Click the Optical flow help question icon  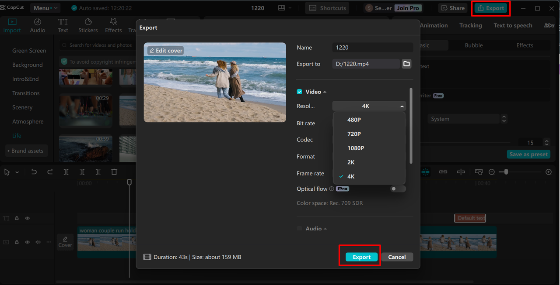coord(332,189)
